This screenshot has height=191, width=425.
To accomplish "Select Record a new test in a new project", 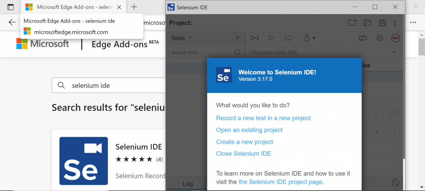I will 263,118.
